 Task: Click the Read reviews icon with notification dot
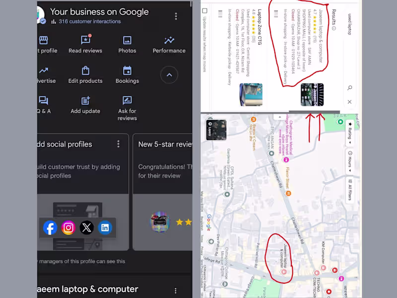pos(85,39)
